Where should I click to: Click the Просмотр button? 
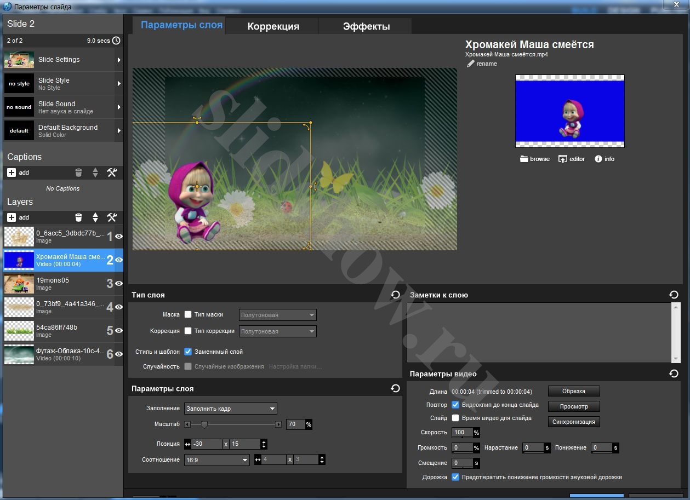pyautogui.click(x=574, y=406)
